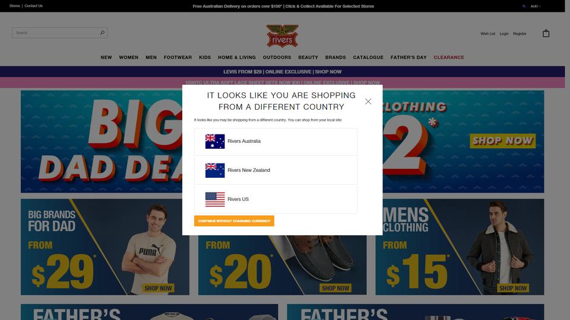Open the AUD currency dropdown
570x320 pixels.
pos(536,6)
